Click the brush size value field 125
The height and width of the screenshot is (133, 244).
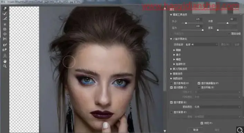click(199, 19)
